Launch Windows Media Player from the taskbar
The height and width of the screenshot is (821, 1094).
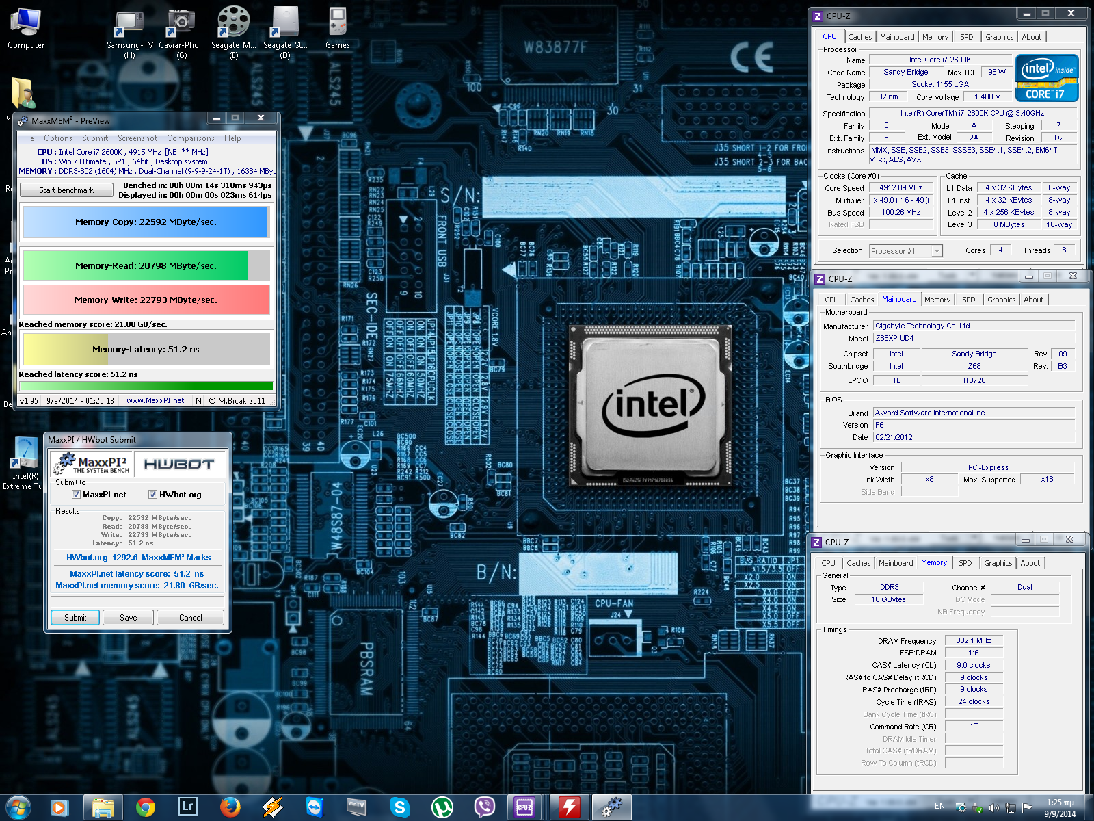click(59, 808)
